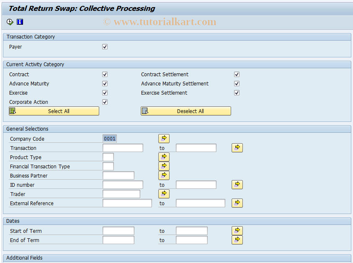The width and height of the screenshot is (353, 263).
Task: Toggle the Advance Maturity checkbox
Action: (105, 83)
